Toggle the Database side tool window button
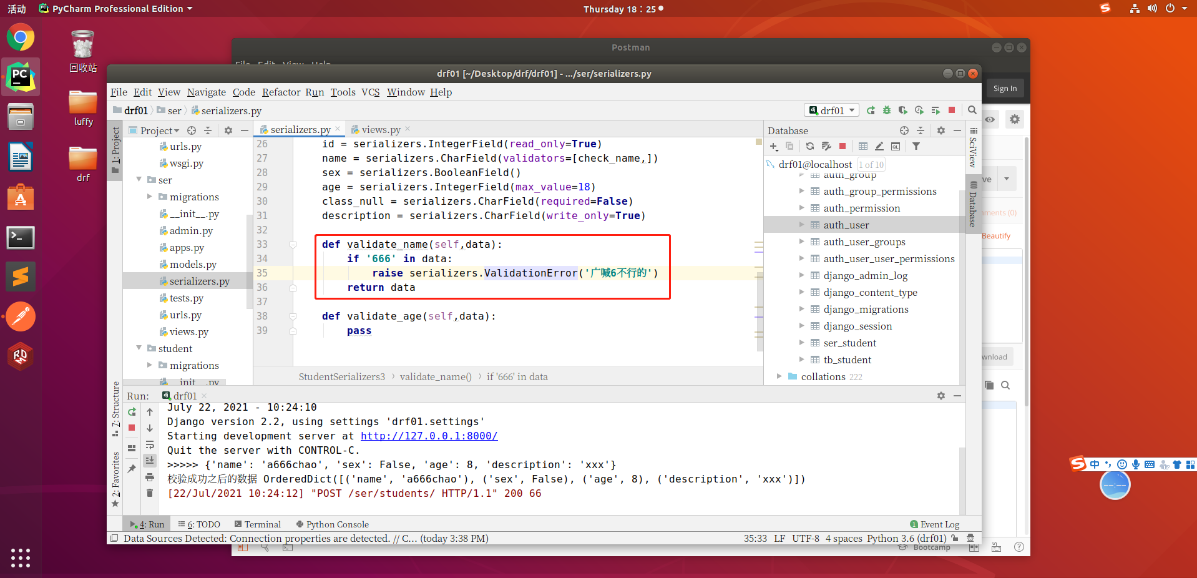Viewport: 1197px width, 578px height. (974, 204)
